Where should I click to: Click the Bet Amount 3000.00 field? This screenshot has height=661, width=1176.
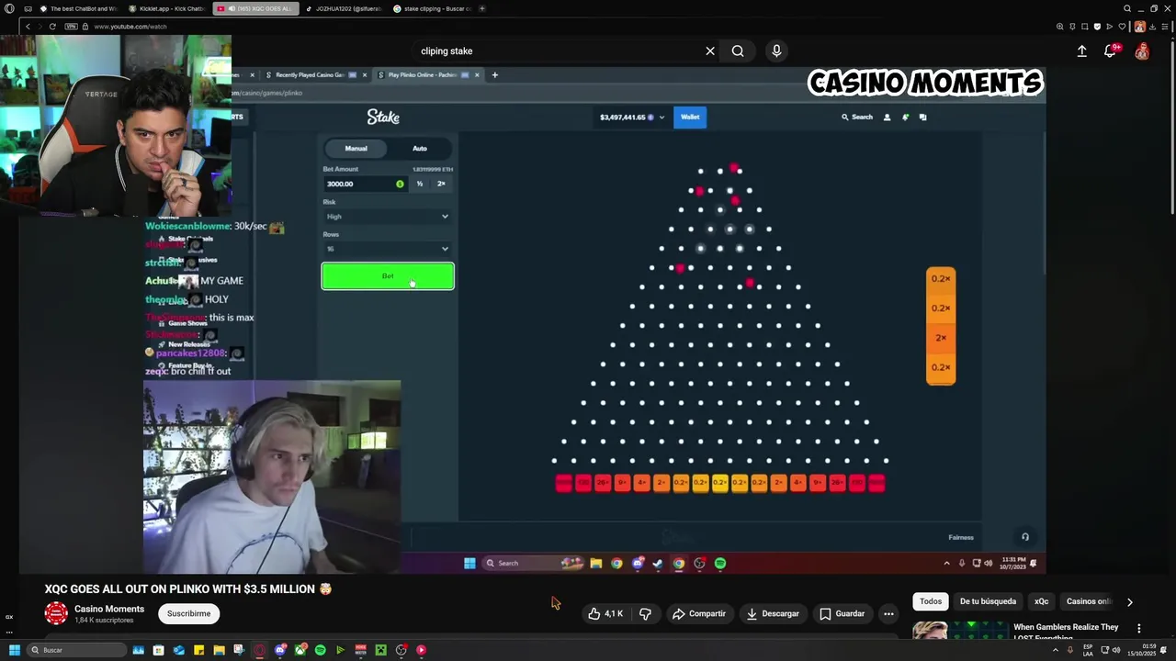coord(365,184)
